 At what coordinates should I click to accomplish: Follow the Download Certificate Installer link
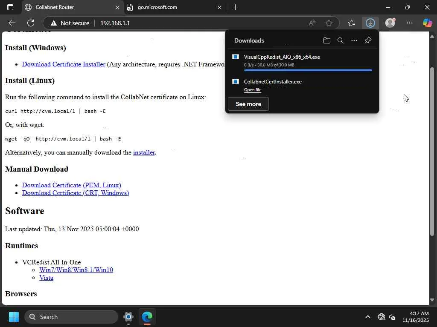pos(64,64)
